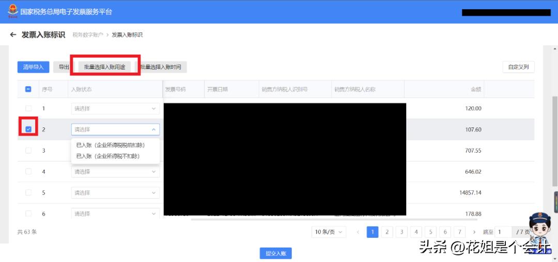Click the 清单导入 button

(x=33, y=67)
